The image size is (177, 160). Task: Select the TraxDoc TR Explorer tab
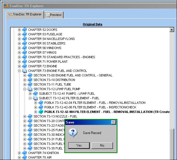point(25,15)
